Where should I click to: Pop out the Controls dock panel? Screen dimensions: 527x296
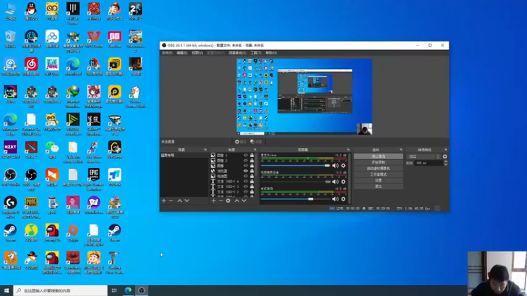tap(401, 150)
